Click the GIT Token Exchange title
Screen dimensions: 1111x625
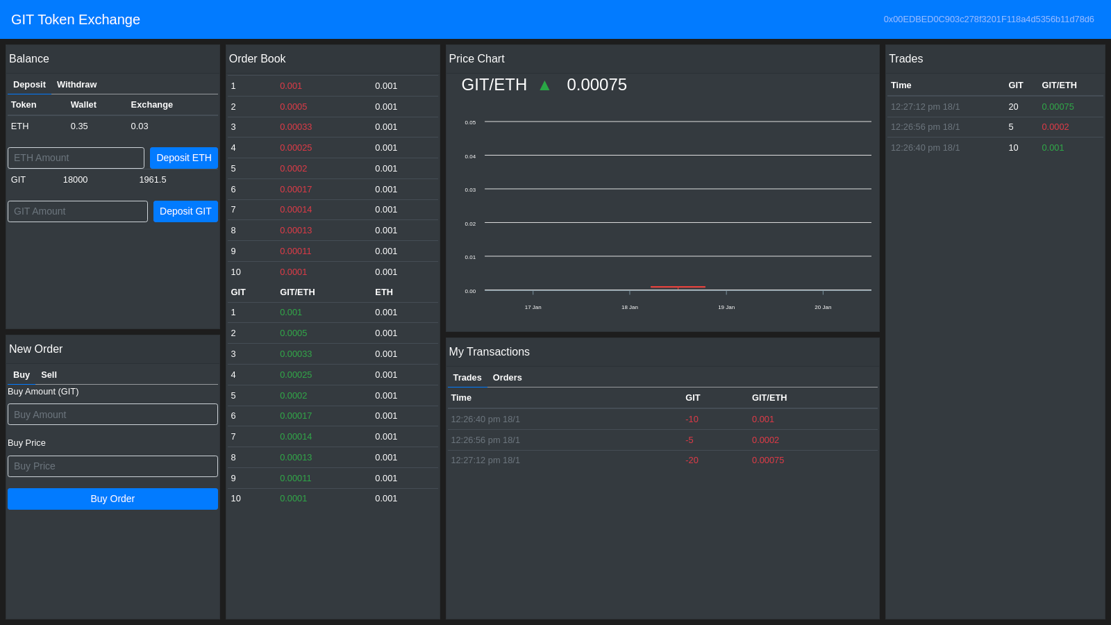pos(76,19)
